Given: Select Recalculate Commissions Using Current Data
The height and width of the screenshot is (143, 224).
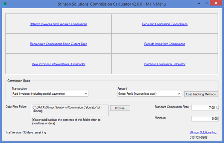Looking at the screenshot, I should [59, 44].
